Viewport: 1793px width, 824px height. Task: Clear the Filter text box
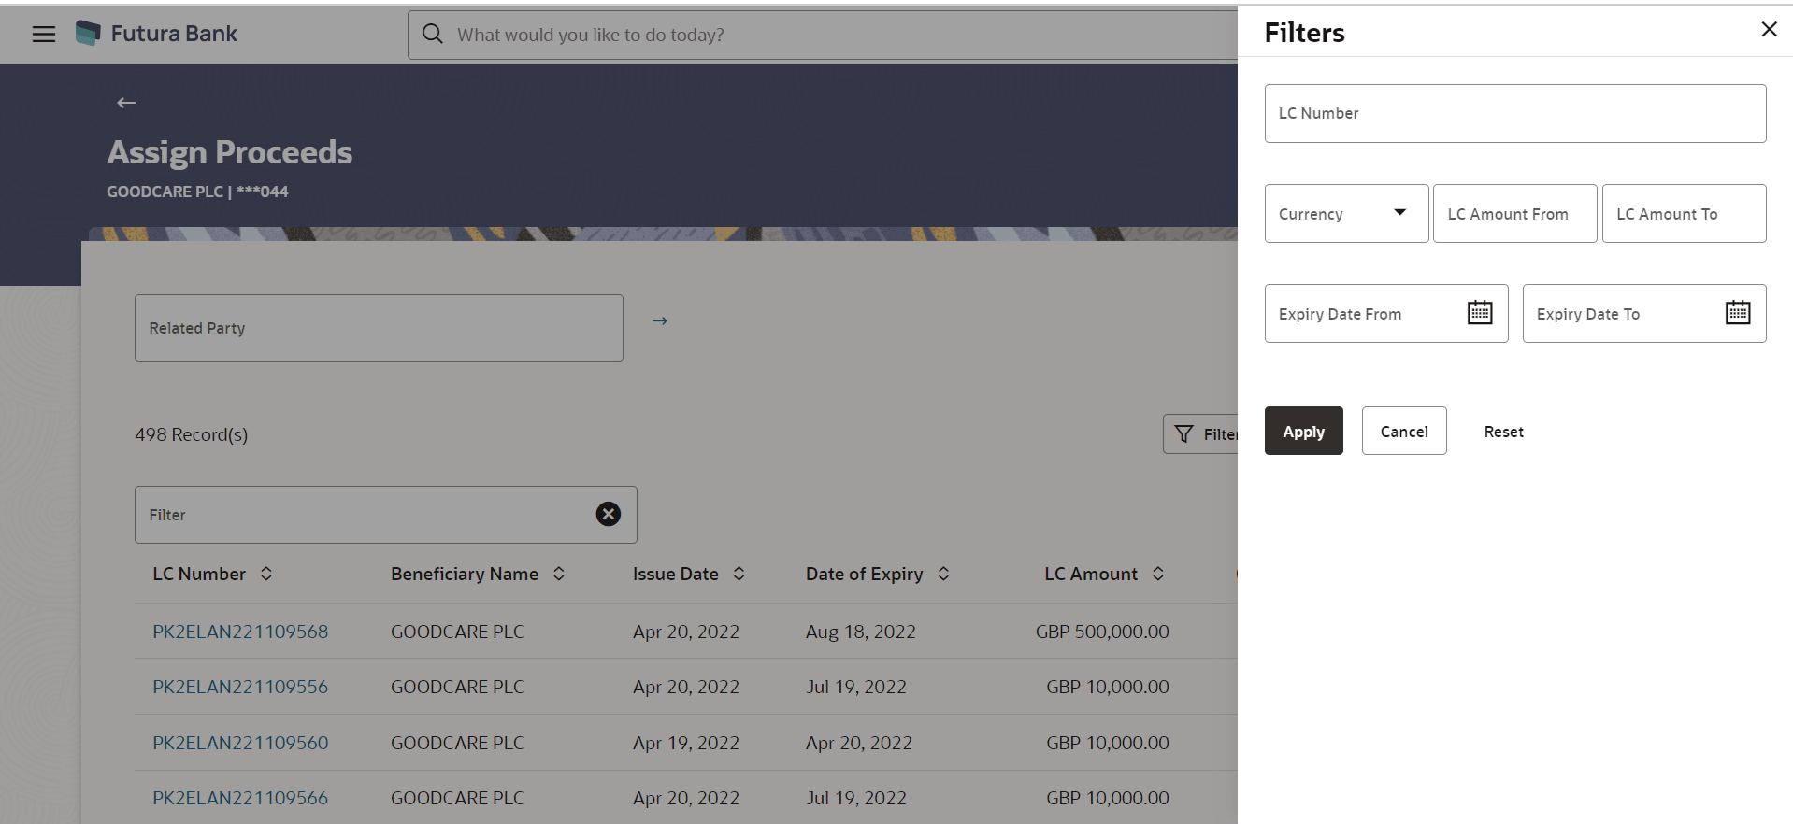[x=609, y=514]
